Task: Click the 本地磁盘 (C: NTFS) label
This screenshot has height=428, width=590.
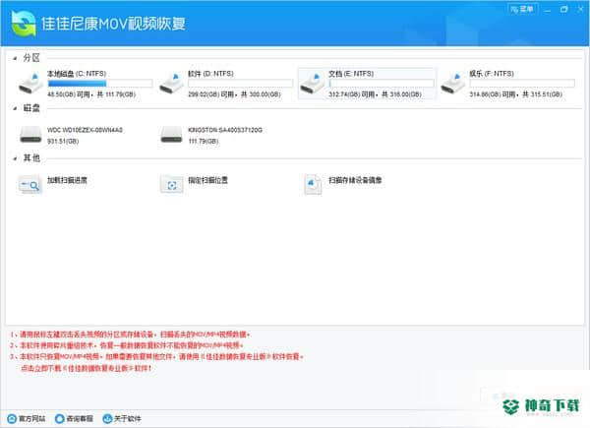Action: click(x=77, y=74)
